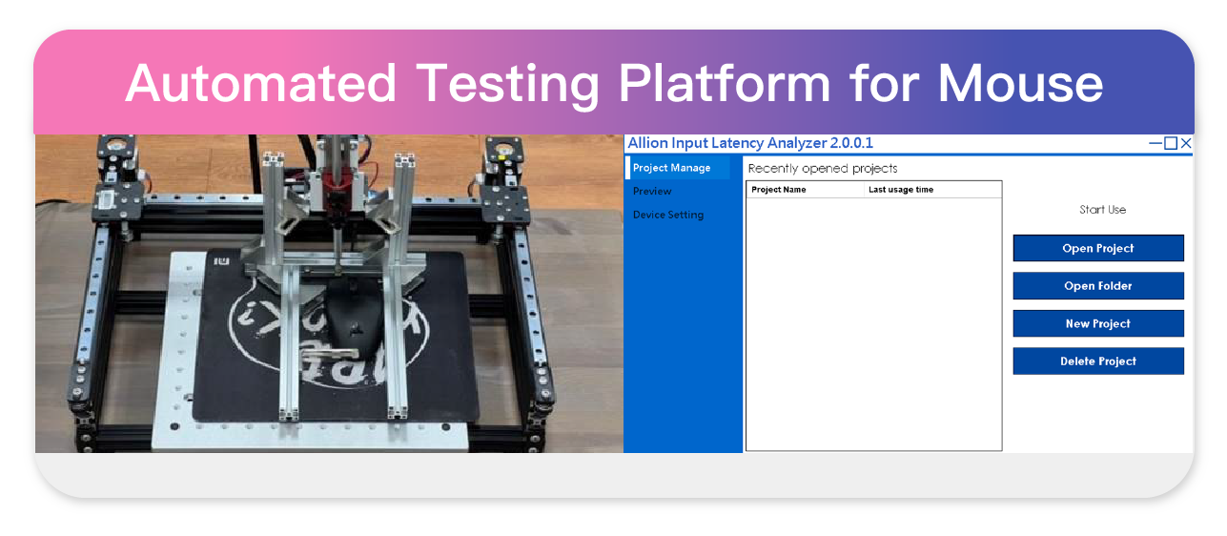
Task: Open the Device Setting sidebar tab
Action: pyautogui.click(x=668, y=216)
